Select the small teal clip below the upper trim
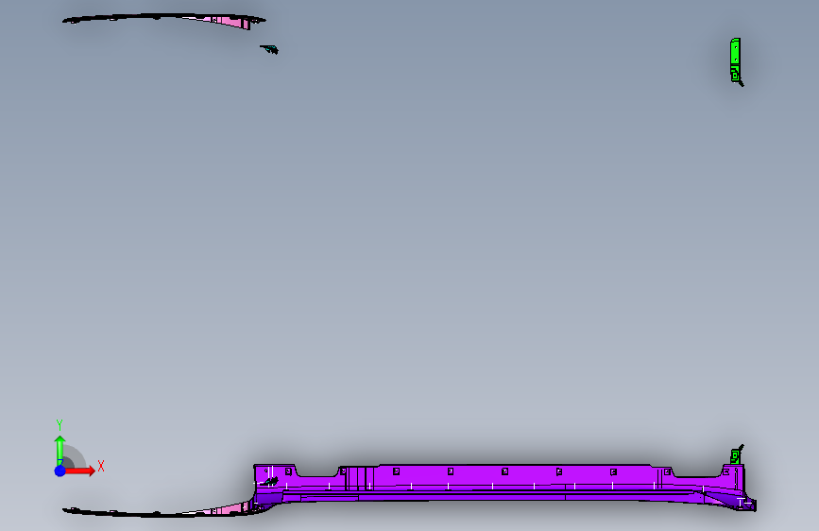819x531 pixels. click(269, 50)
